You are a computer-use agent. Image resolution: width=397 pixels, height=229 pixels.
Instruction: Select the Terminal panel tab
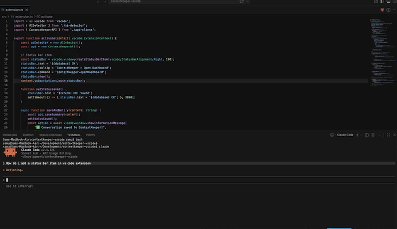[x=74, y=135]
